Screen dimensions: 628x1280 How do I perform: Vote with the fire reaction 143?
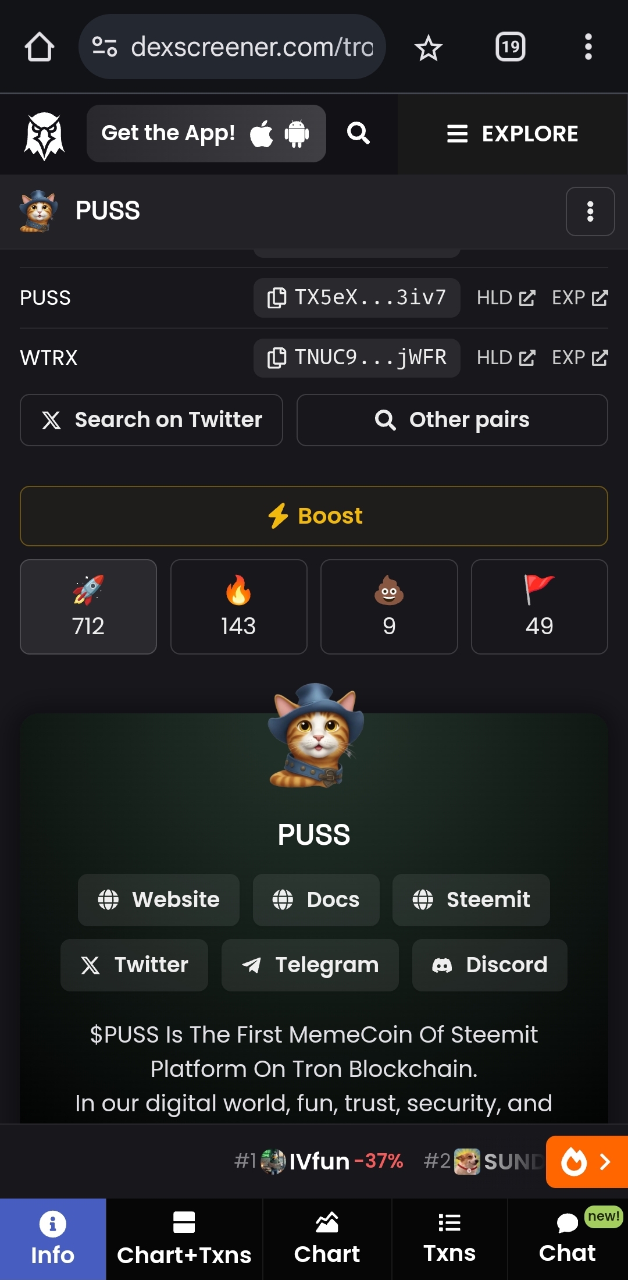pyautogui.click(x=239, y=607)
